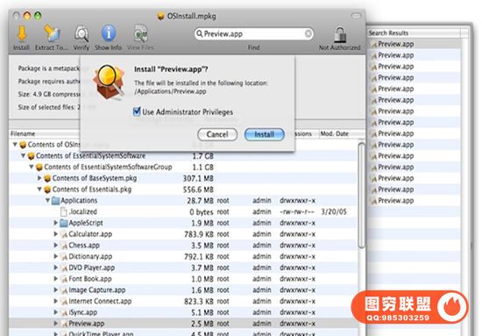Click the search magnifier icon
This screenshot has width=482, height=336.
200,33
